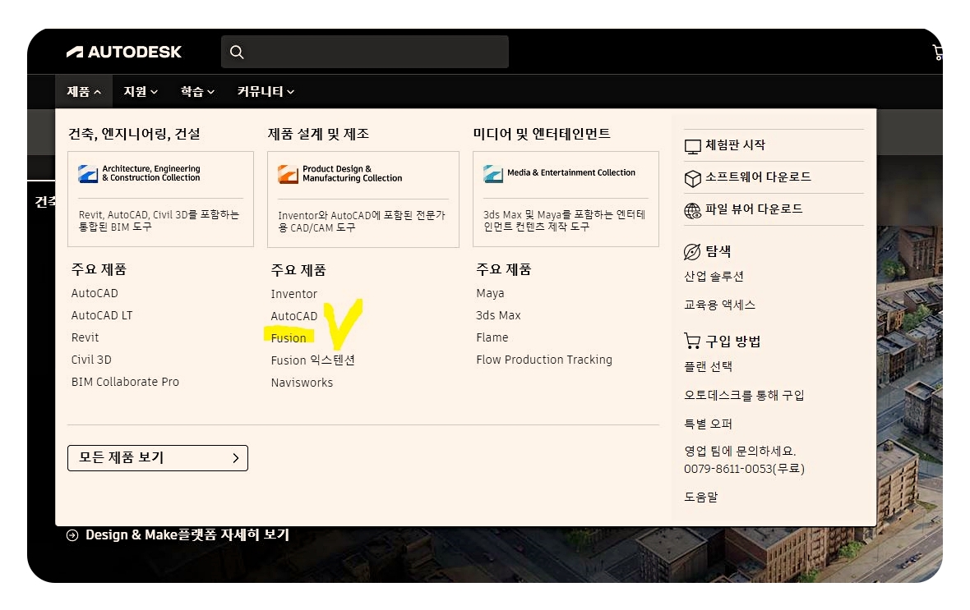The image size is (970, 610).
Task: Open the 건축, 엔지니어링, 건설 heading
Action: (x=134, y=134)
